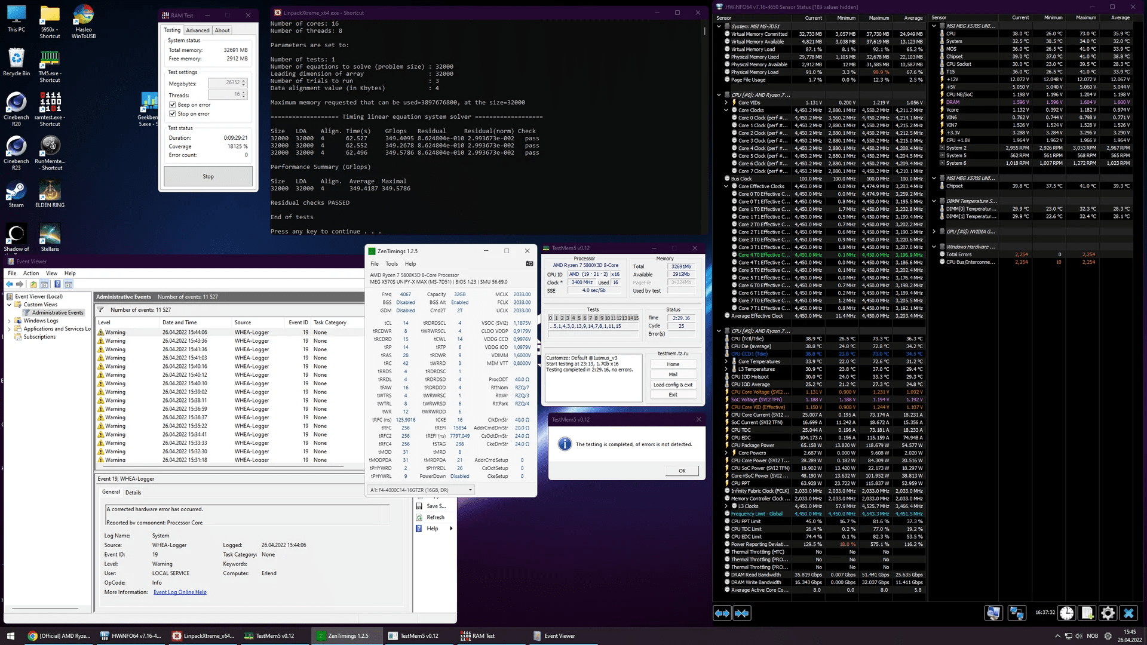Collapse Custom Views node in Event Viewer tree
Screen dimensions: 1147x645
click(10, 305)
